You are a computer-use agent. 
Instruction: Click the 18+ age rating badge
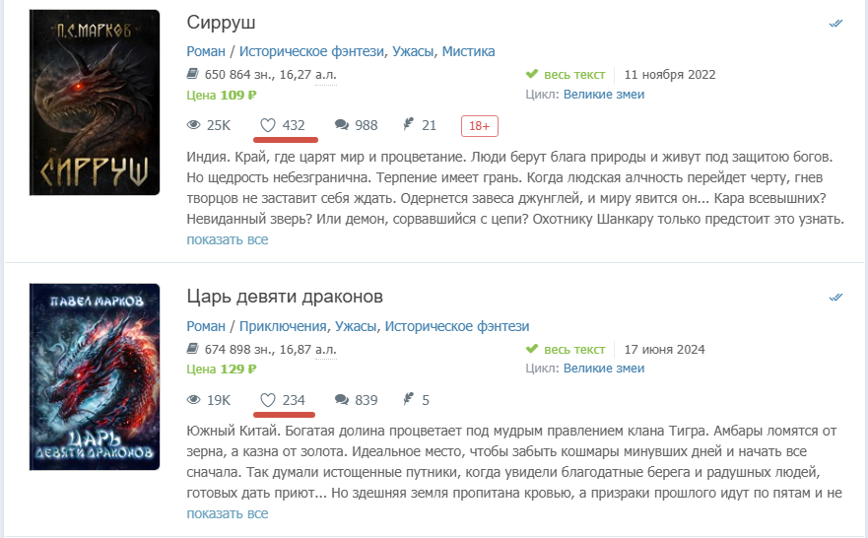tap(480, 125)
